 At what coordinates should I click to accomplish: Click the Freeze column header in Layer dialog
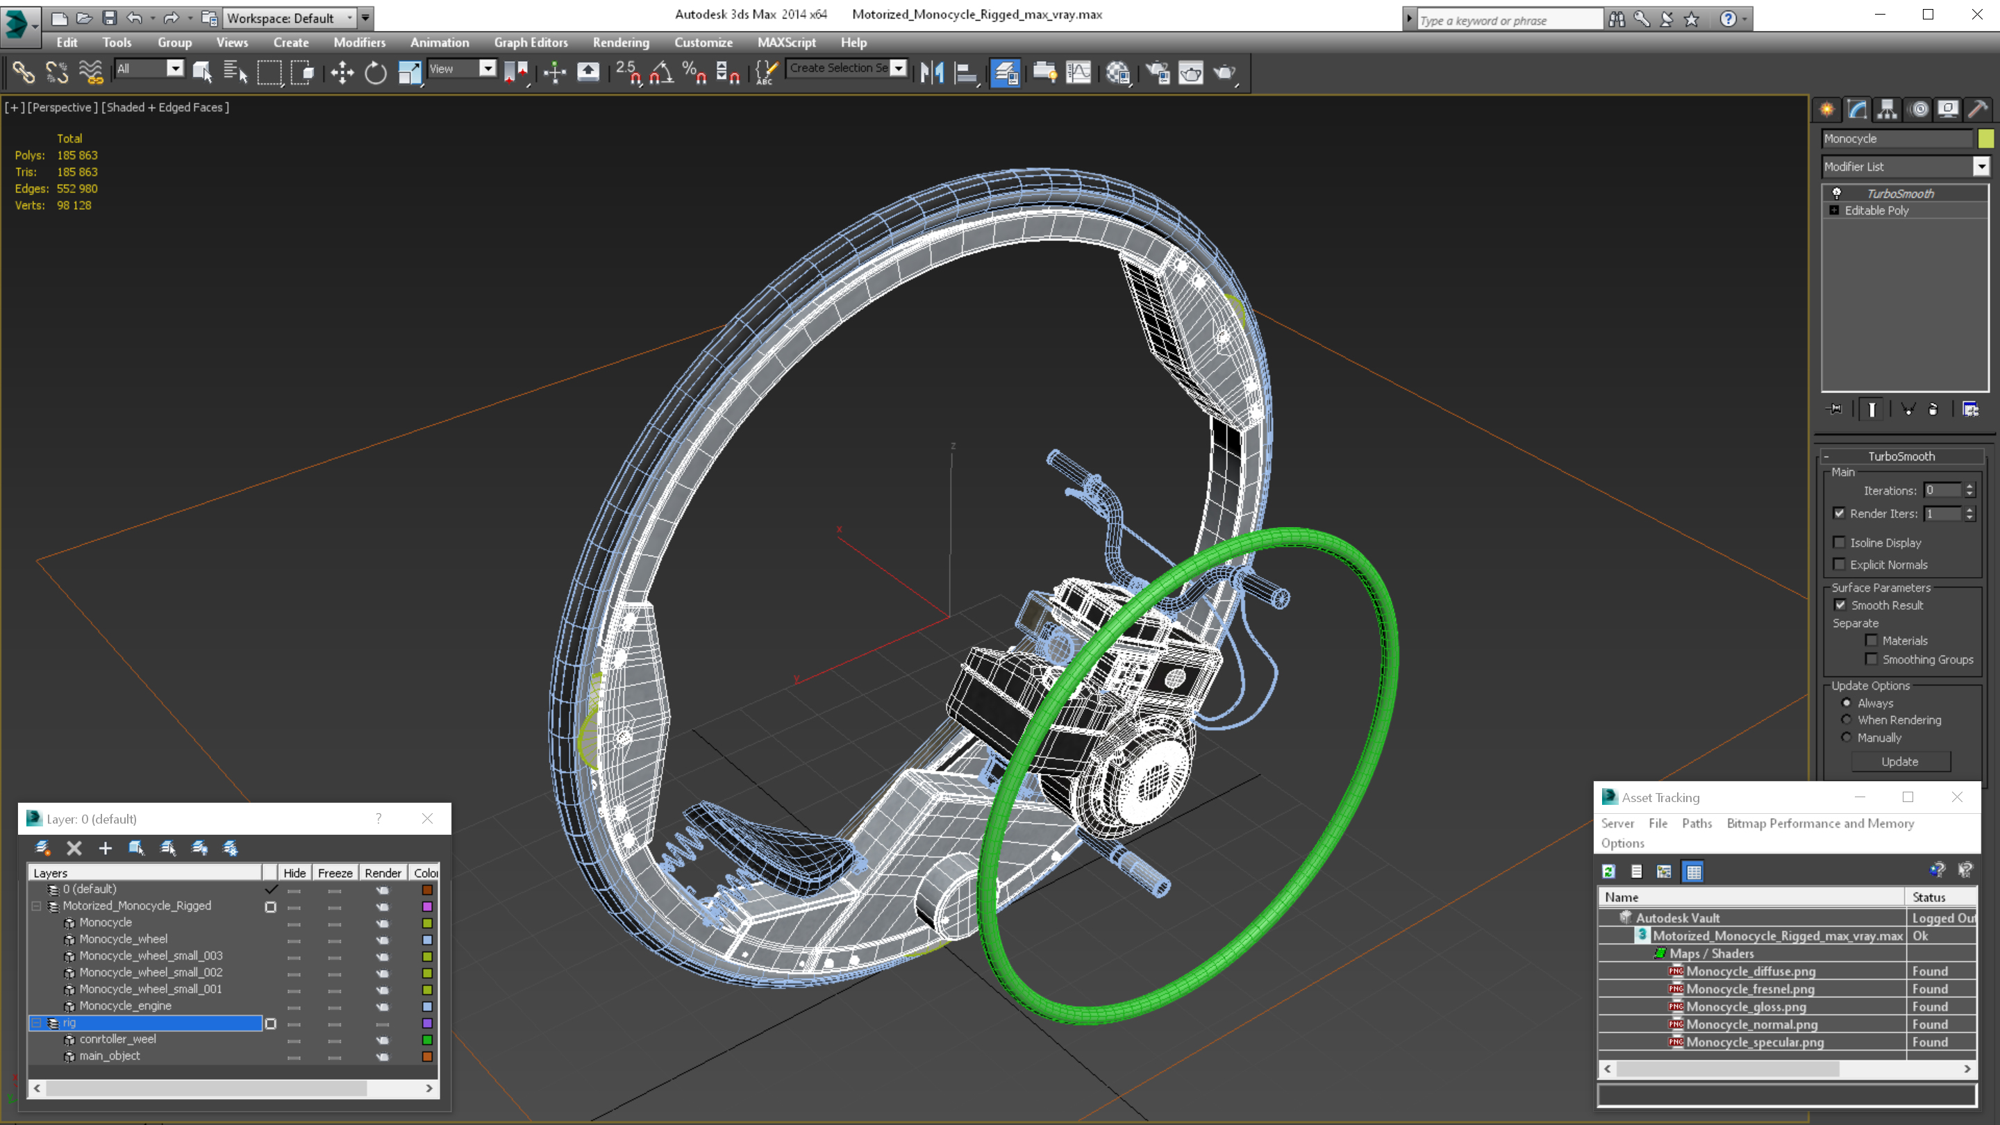point(335,874)
